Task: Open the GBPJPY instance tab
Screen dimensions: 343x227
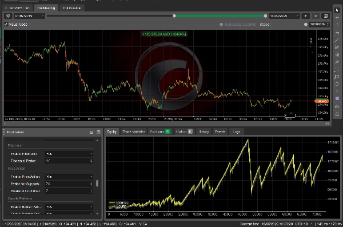Action: pyautogui.click(x=18, y=8)
